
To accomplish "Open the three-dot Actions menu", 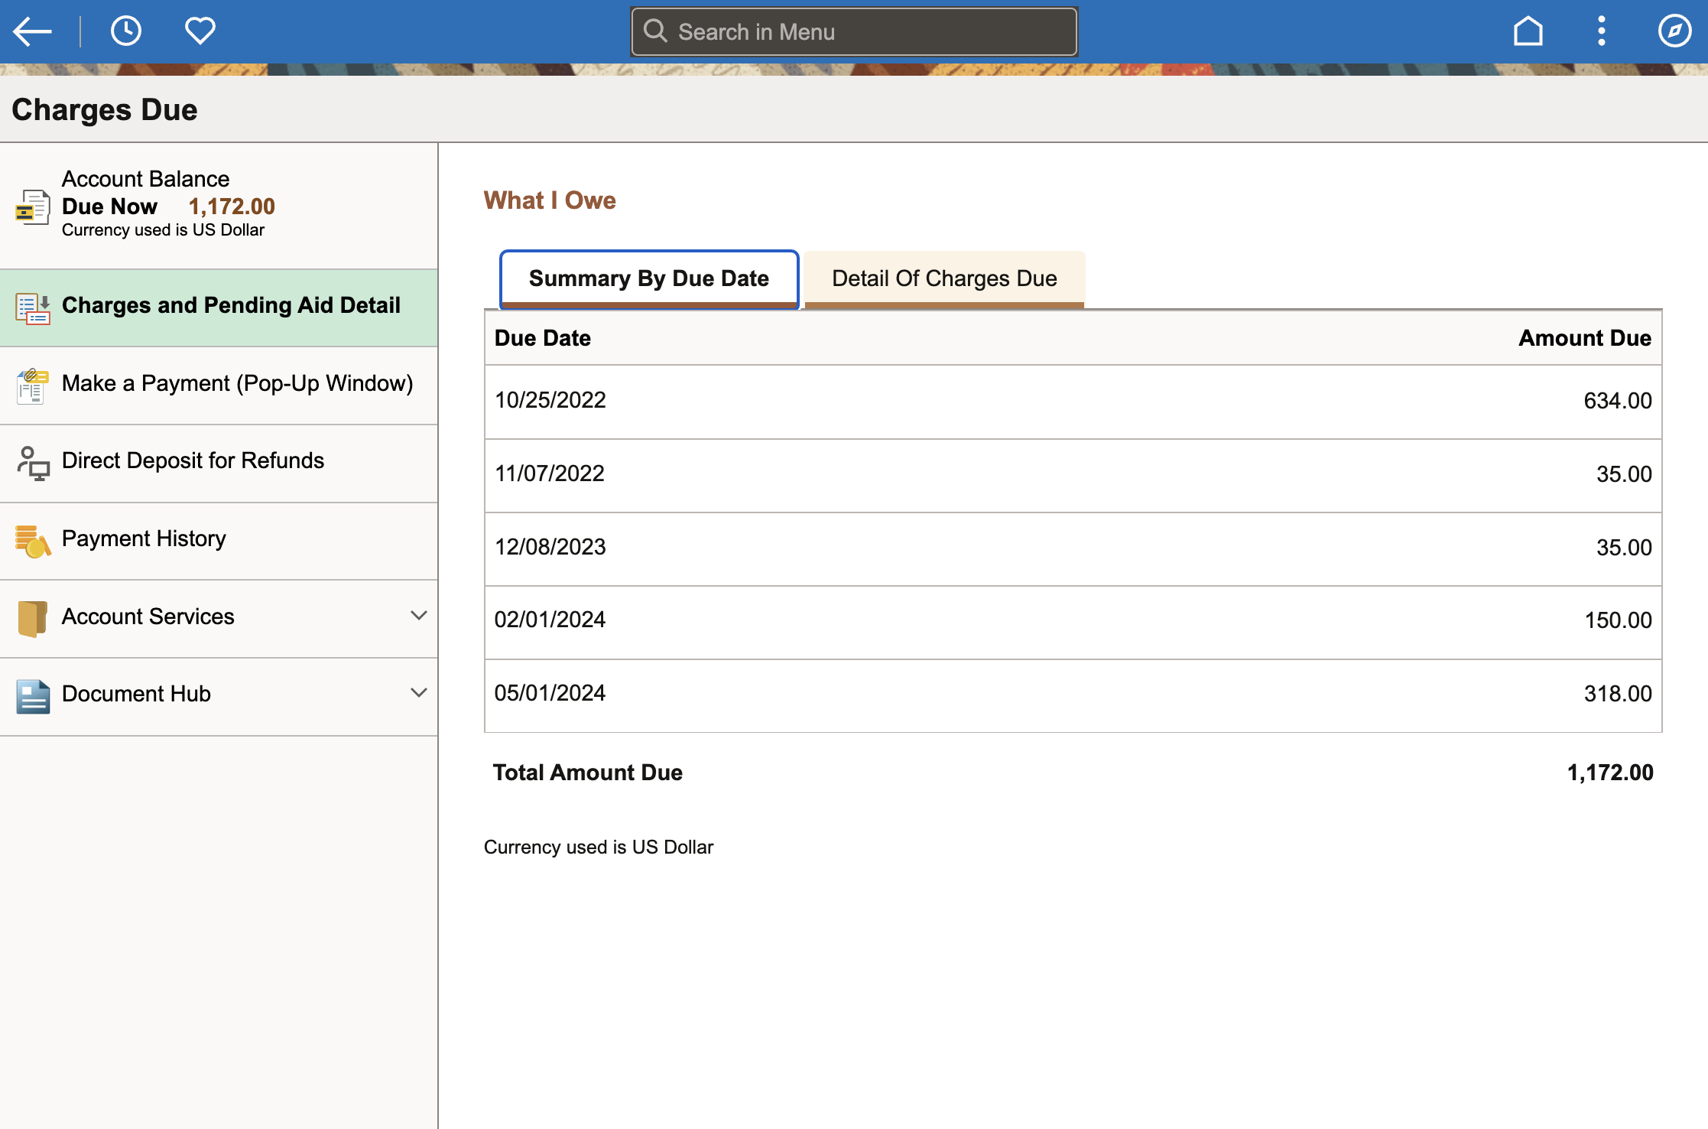I will coord(1602,31).
